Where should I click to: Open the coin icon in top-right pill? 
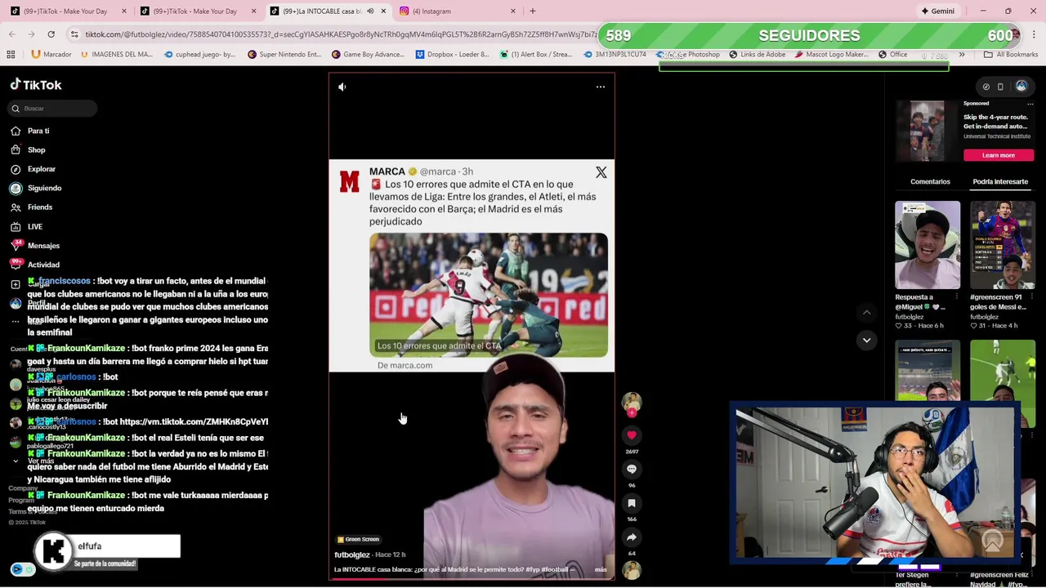(986, 87)
